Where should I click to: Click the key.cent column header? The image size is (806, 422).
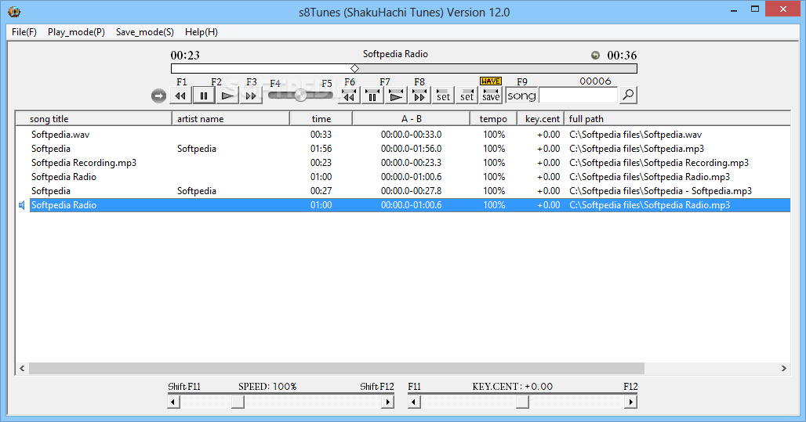click(541, 118)
